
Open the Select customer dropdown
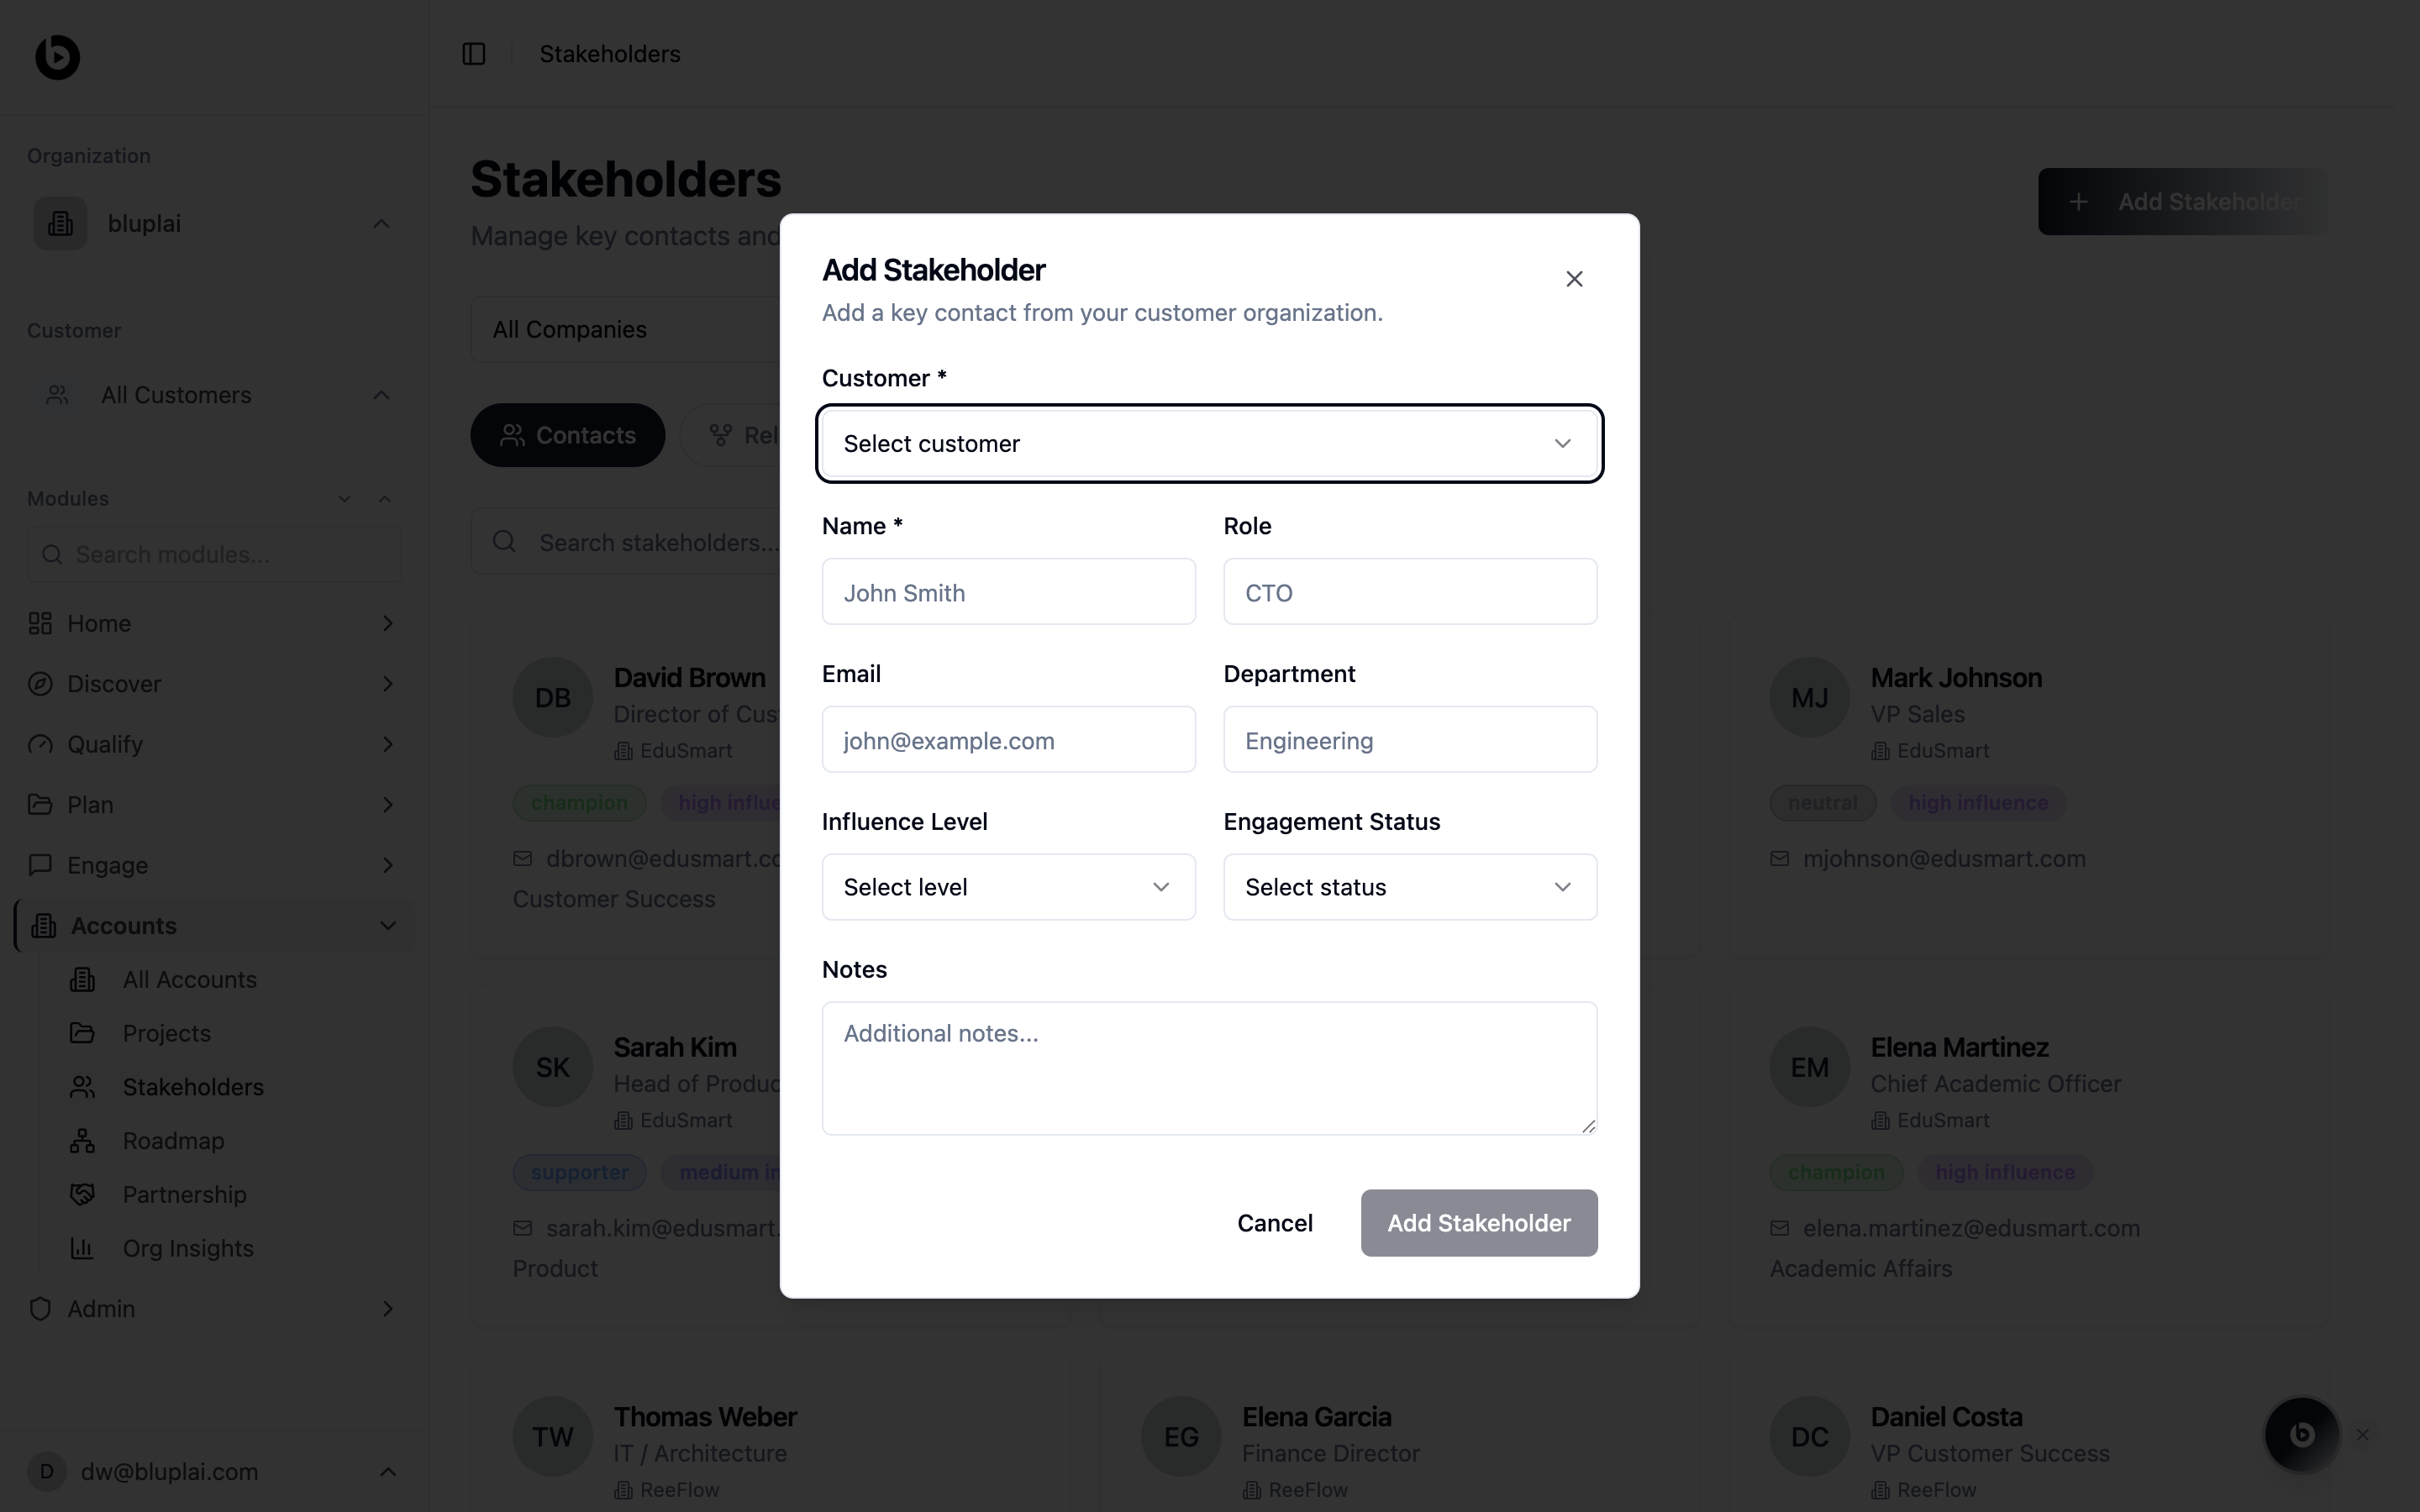pos(1209,444)
